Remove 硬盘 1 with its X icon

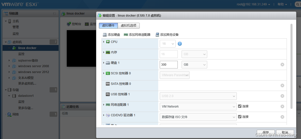pos(282,65)
